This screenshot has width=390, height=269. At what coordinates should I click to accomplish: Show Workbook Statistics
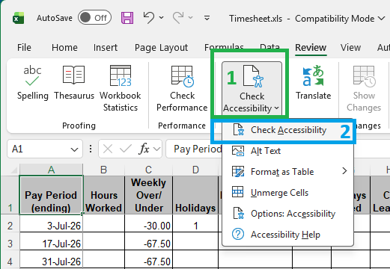coord(121,88)
